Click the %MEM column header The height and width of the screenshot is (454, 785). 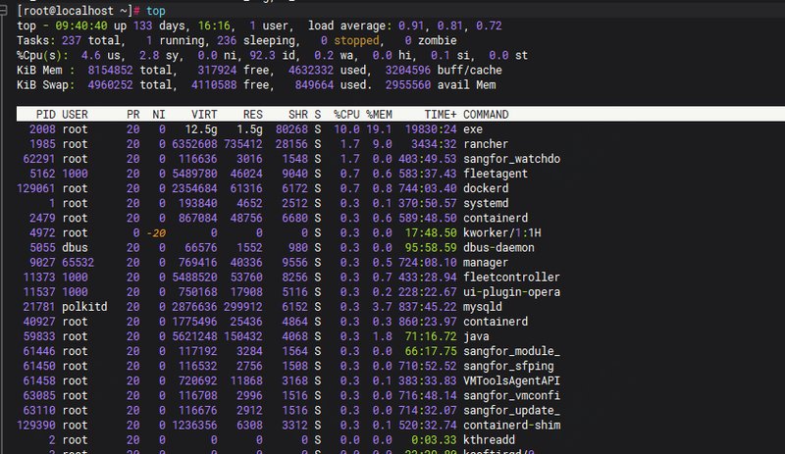tap(380, 115)
